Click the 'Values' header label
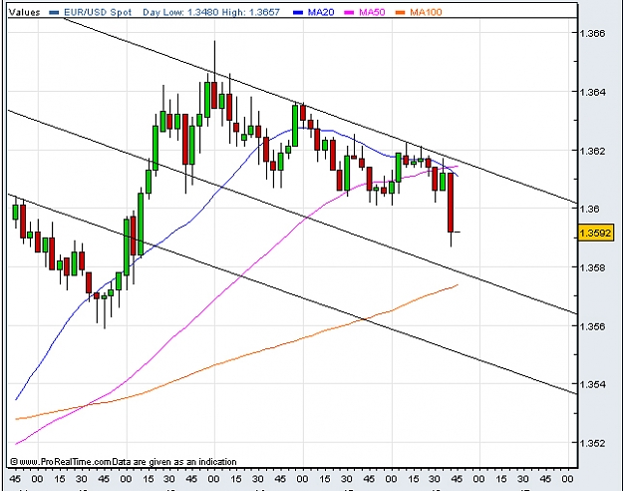The width and height of the screenshot is (623, 491). coord(25,12)
